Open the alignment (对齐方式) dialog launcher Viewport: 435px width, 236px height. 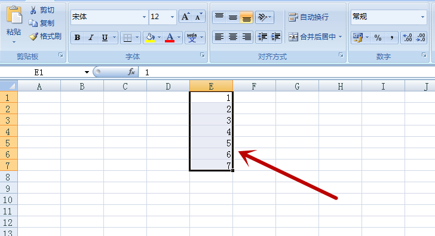pyautogui.click(x=341, y=55)
